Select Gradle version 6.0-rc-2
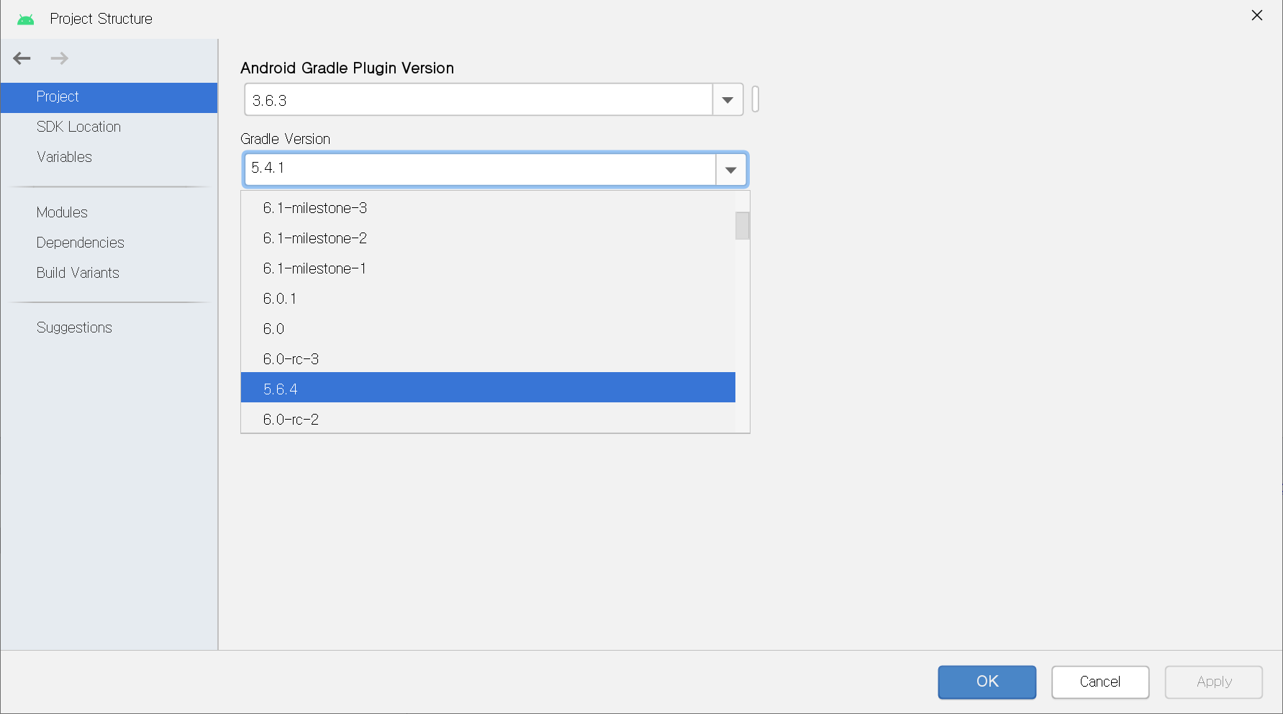Image resolution: width=1283 pixels, height=714 pixels. 488,418
